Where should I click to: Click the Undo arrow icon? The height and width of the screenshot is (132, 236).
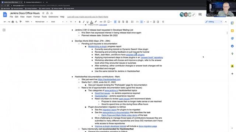5,22
